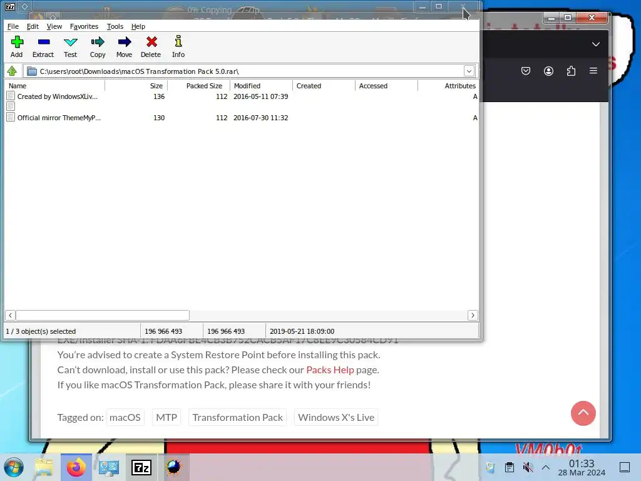The width and height of the screenshot is (641, 481).
Task: Sort by the Attributes column header
Action: click(448, 86)
